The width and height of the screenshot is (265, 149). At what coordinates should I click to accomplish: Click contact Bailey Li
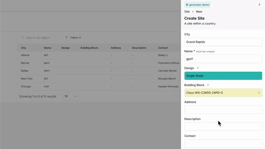[x=163, y=55]
